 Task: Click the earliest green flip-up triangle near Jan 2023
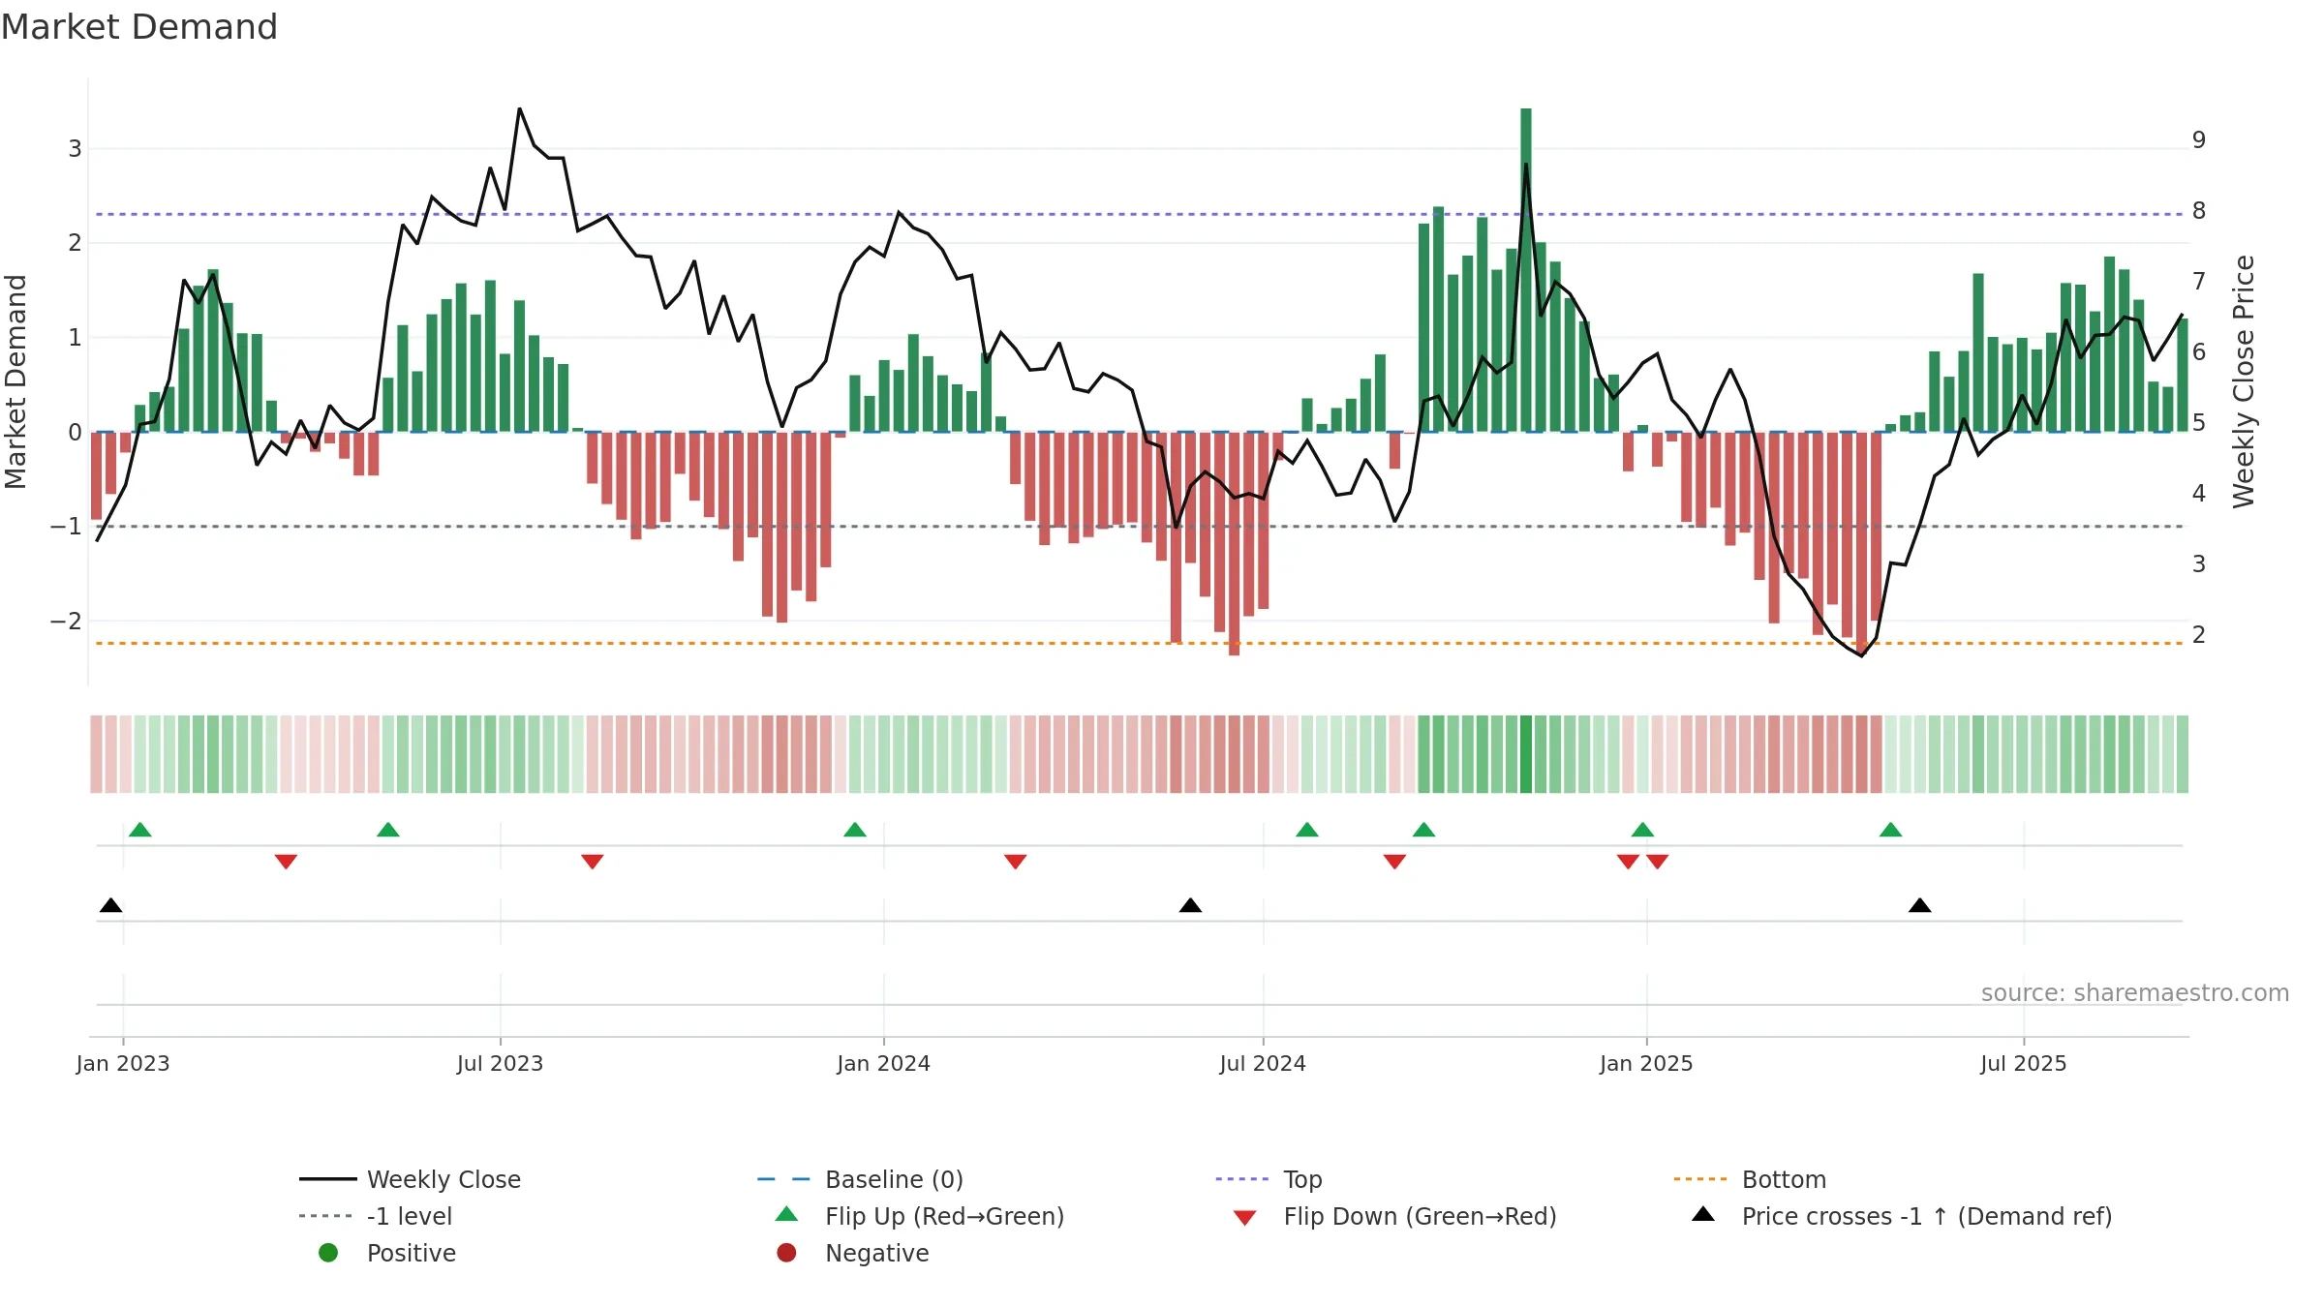140,830
